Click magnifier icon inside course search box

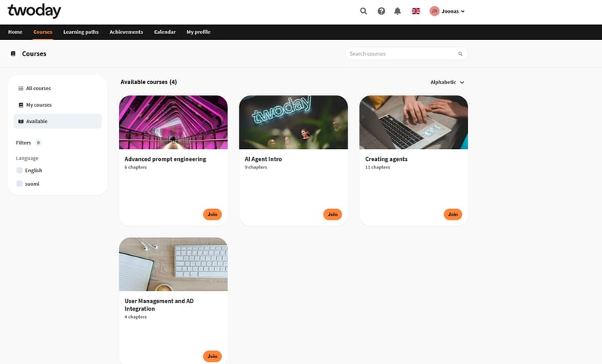(x=461, y=54)
